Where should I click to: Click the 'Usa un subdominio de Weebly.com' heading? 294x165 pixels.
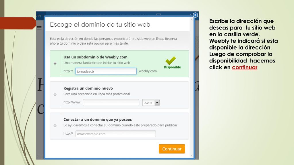(95, 57)
